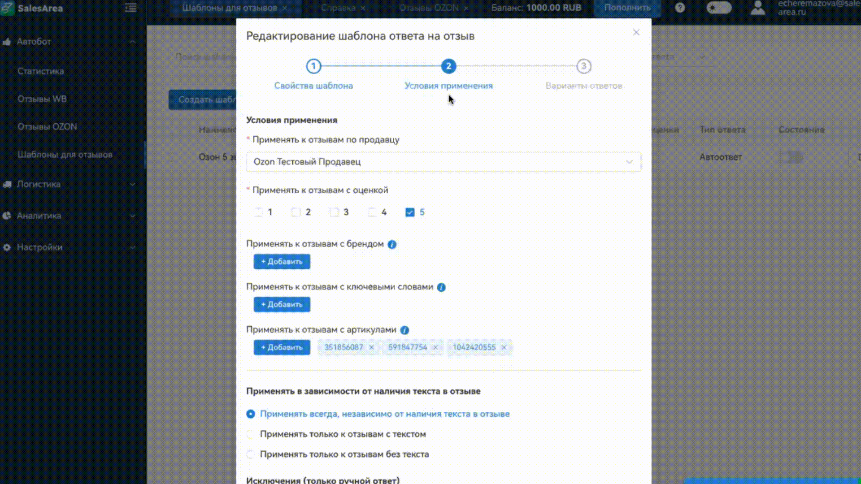
Task: Open the answer type filter dropdown
Action: [682, 57]
